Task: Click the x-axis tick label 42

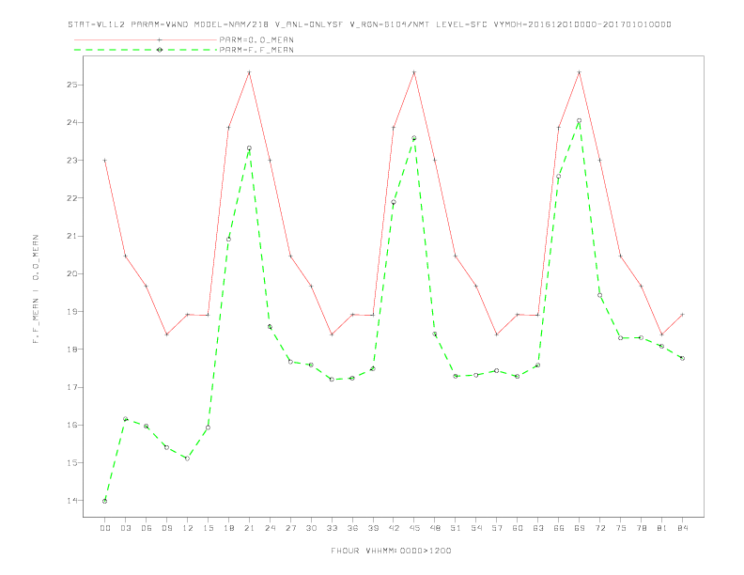Action: click(394, 528)
